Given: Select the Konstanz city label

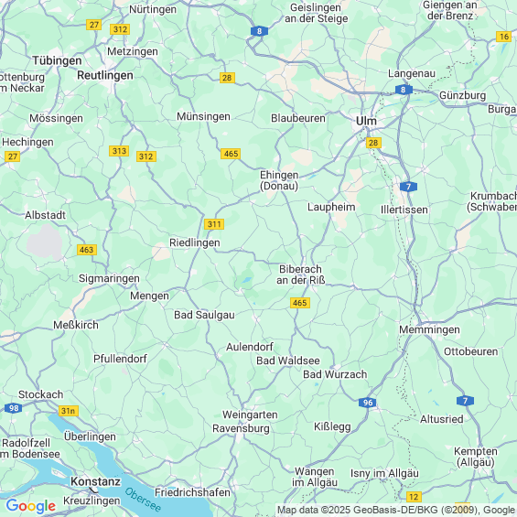Looking at the screenshot, I should pos(95,481).
